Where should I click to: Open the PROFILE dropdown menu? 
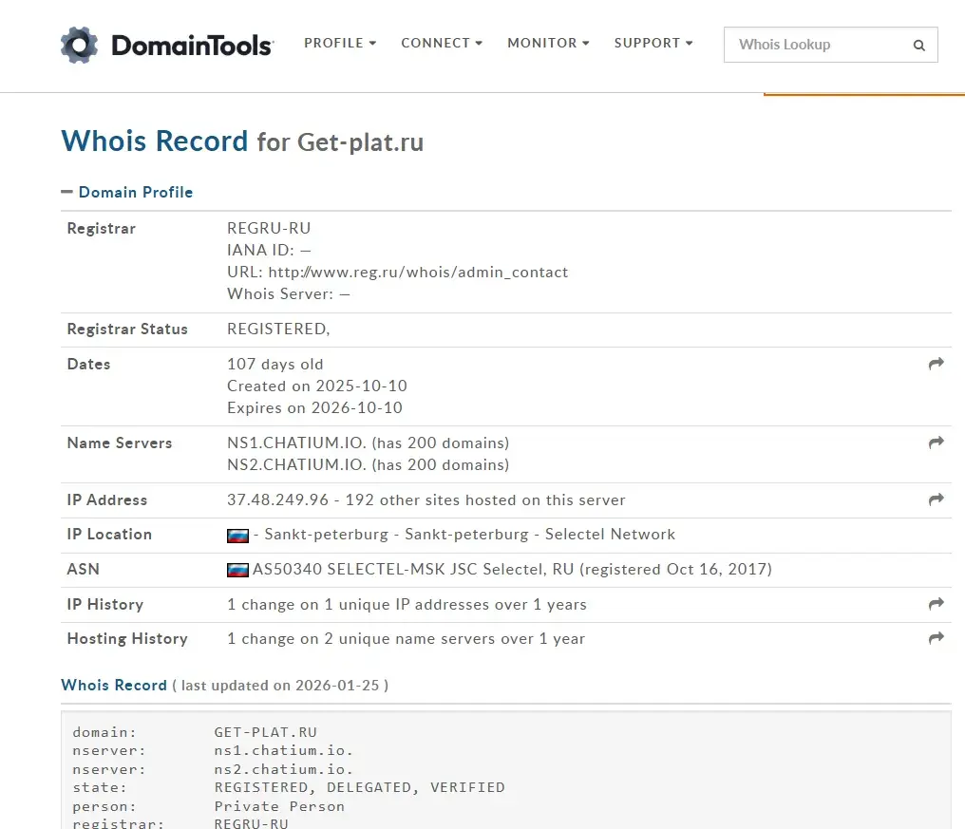click(x=340, y=43)
